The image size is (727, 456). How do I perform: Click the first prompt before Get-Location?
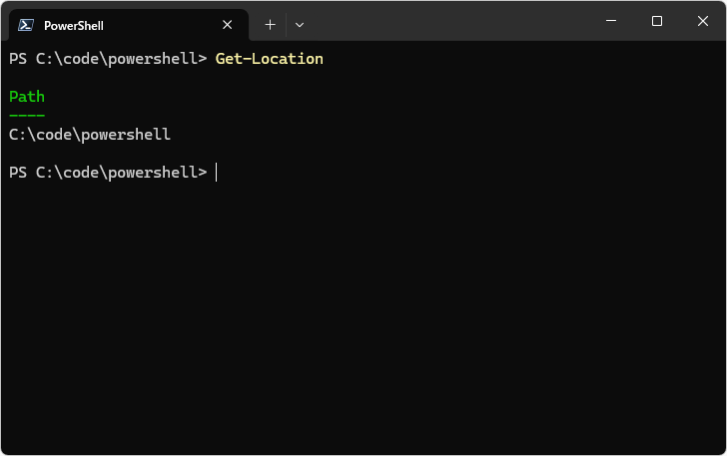107,59
